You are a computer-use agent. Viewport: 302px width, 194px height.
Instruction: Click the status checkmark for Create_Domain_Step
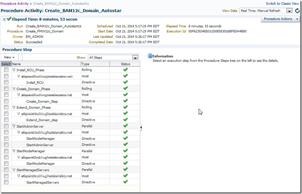125,101
